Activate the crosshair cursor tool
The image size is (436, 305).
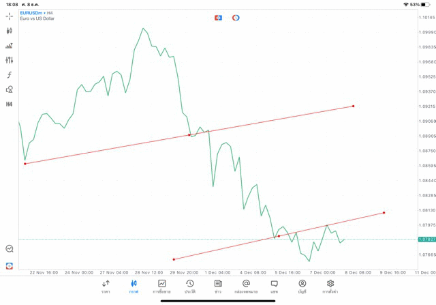[x=10, y=16]
